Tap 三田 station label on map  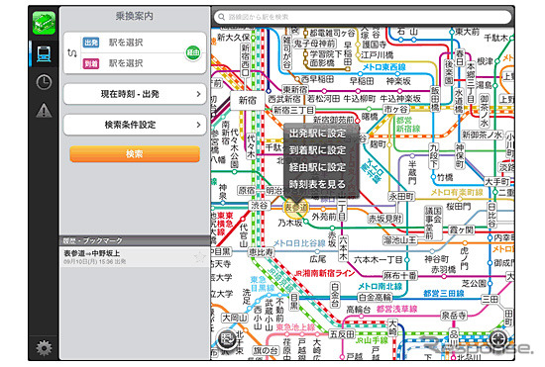(x=490, y=299)
